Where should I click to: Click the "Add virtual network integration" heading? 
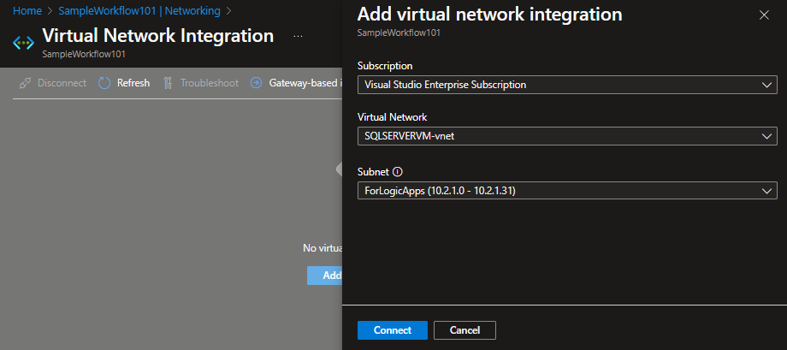point(489,15)
